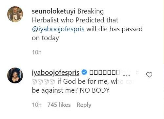Click the scrollbar on the right edge
The image size is (164, 119).
(x=164, y=91)
